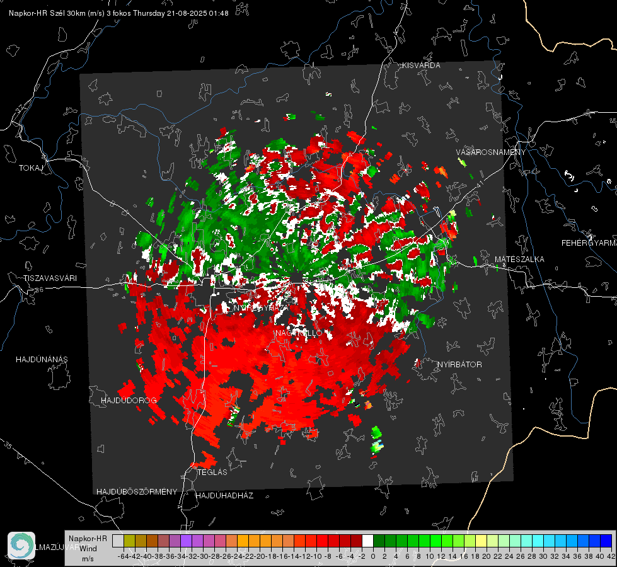The image size is (617, 567).
Task: Click the KISVÁRDA town label
Action: (x=421, y=66)
